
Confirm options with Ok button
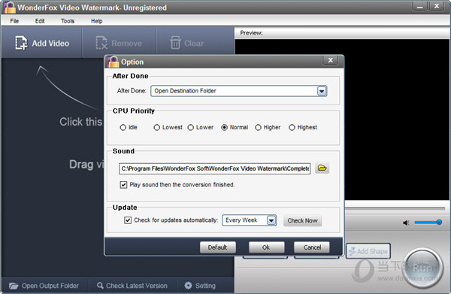point(266,247)
